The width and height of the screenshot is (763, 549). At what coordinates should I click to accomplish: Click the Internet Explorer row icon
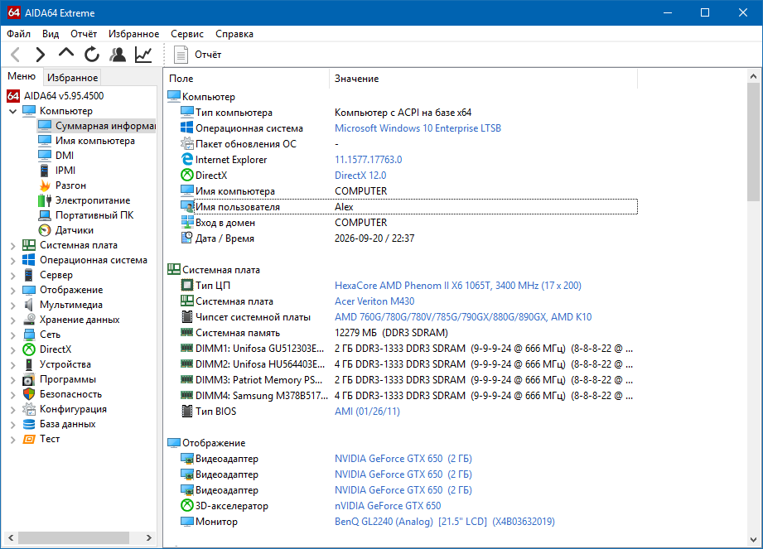(187, 159)
